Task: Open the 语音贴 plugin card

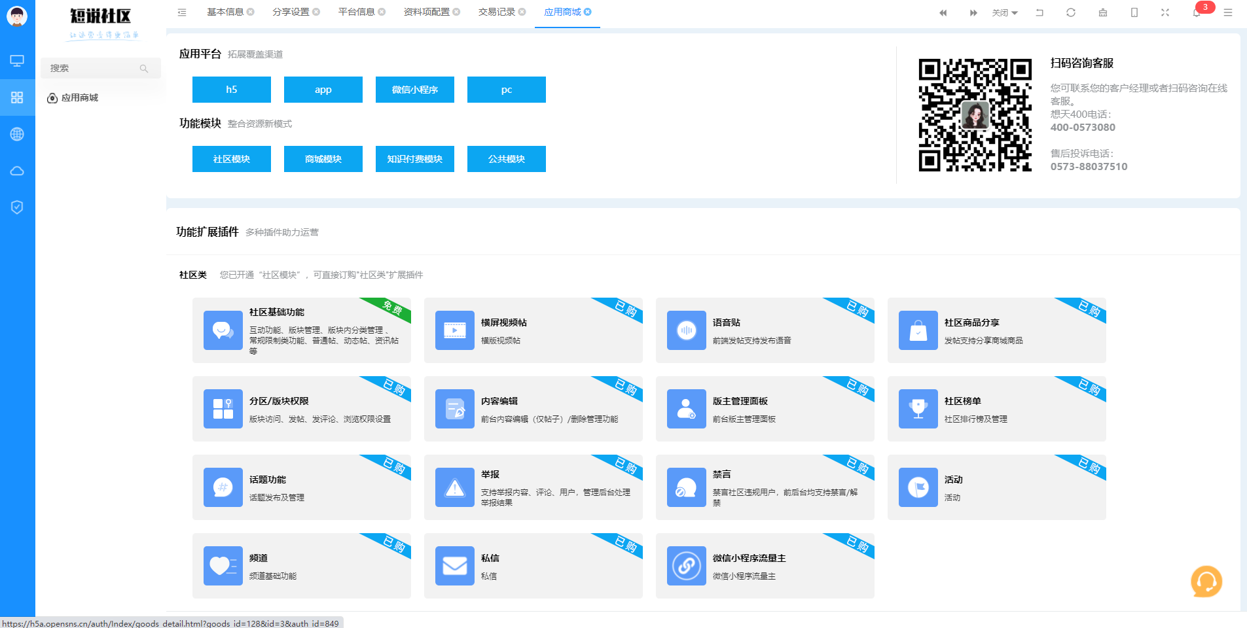Action: click(x=765, y=330)
